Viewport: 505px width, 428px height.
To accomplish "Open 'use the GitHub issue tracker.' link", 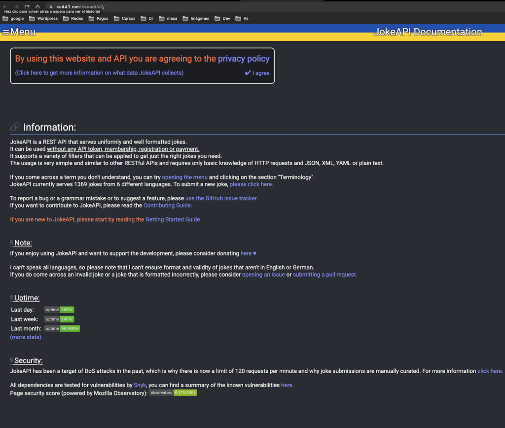I will click(221, 198).
